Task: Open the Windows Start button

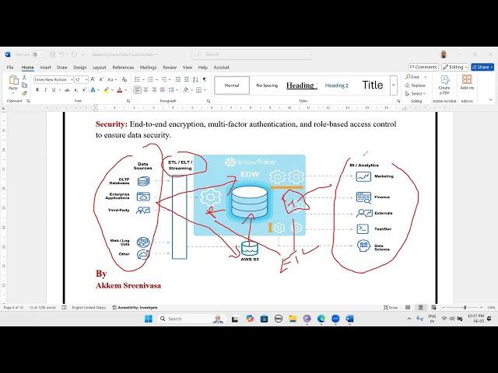Action: [x=149, y=319]
